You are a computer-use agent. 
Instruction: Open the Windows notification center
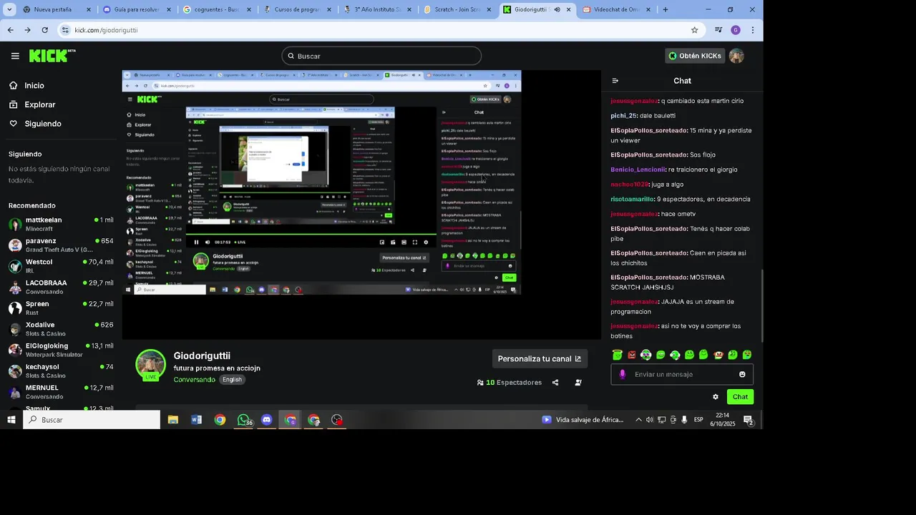click(748, 420)
